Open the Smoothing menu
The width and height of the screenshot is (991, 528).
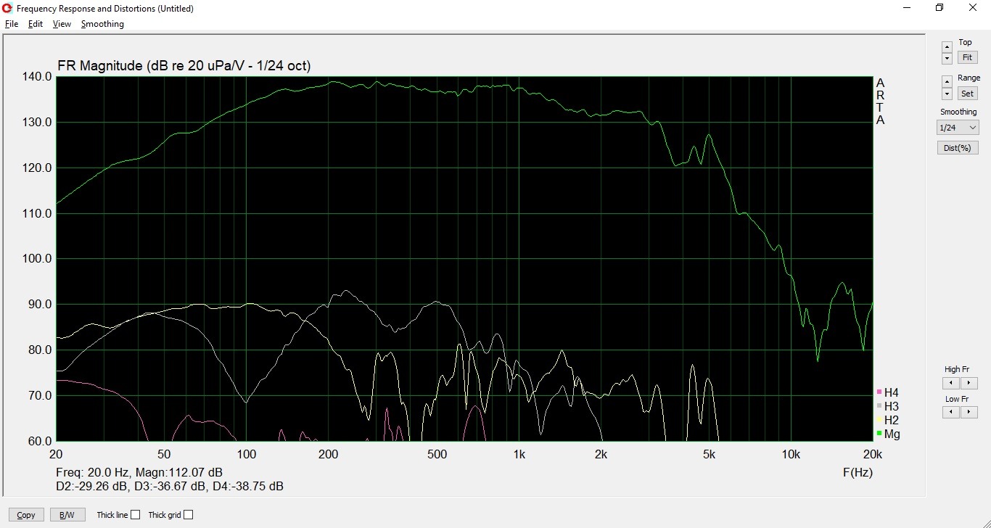click(x=102, y=24)
